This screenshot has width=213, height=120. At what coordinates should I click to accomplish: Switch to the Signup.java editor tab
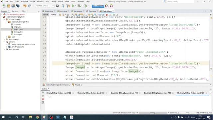(78, 11)
